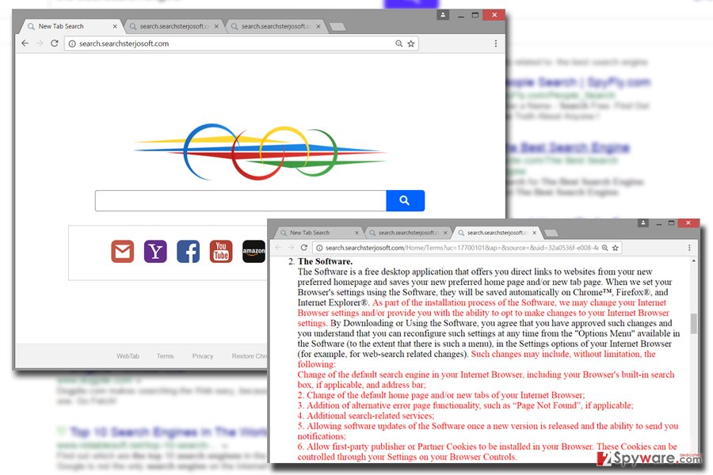This screenshot has height=475, width=713.
Task: Click the Restore Chrome footer link
Action: tap(250, 356)
